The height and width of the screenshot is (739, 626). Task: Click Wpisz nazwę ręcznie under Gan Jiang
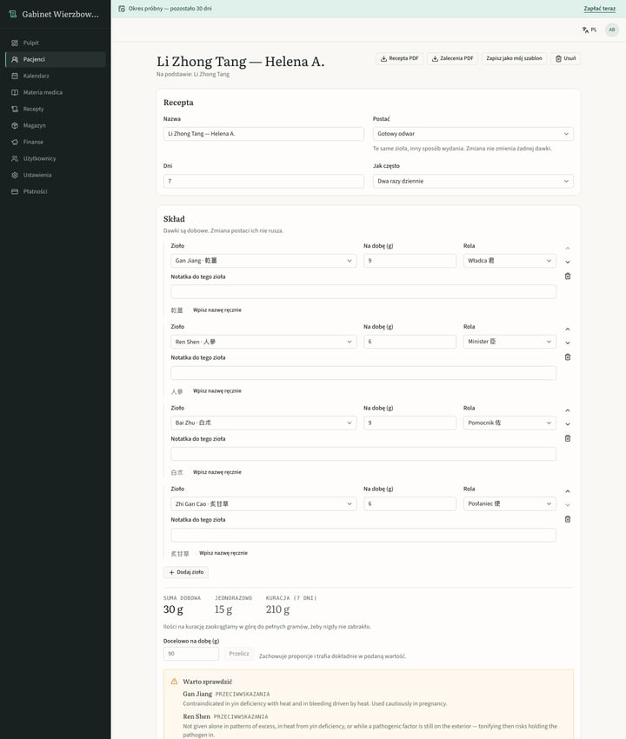tap(216, 310)
